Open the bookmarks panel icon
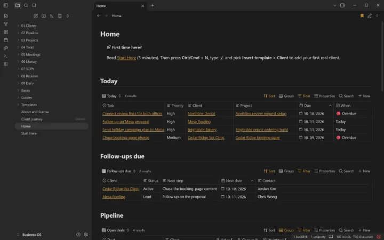 point(34,5)
